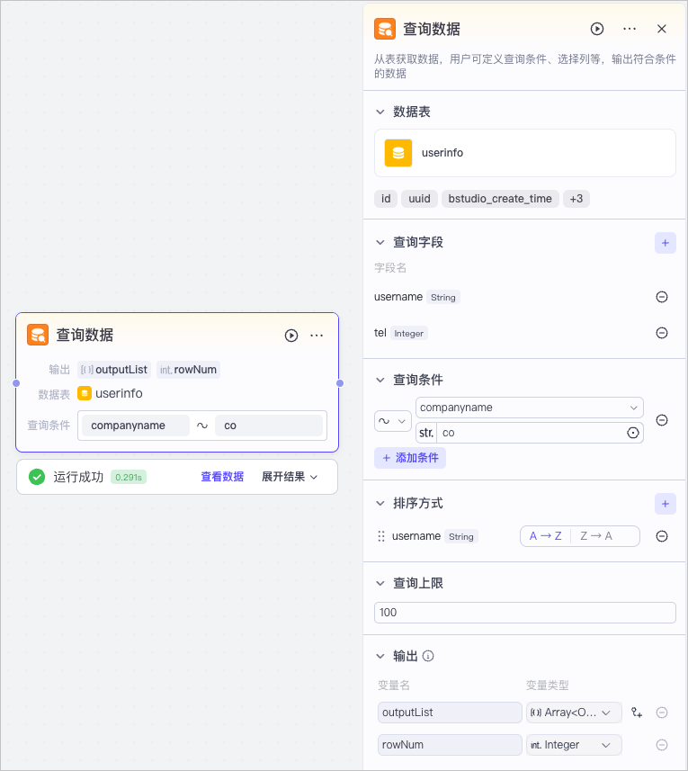
Task: Open variable picker icon in co value field
Action: [633, 433]
